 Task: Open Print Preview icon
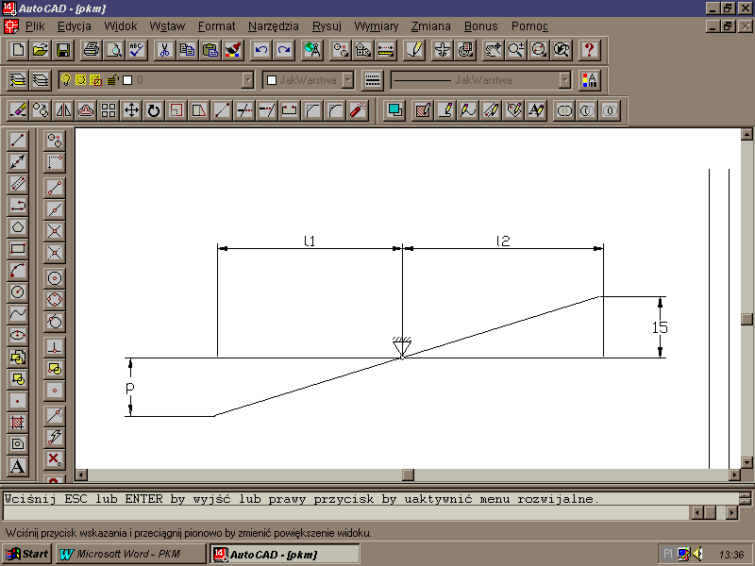[x=113, y=50]
